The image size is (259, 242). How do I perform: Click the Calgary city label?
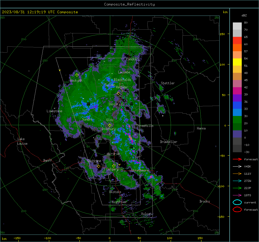click(112, 169)
